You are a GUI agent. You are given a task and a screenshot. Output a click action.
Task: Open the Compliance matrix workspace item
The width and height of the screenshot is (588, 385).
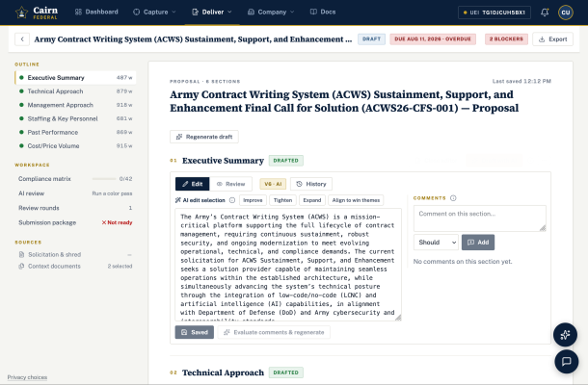click(75, 179)
